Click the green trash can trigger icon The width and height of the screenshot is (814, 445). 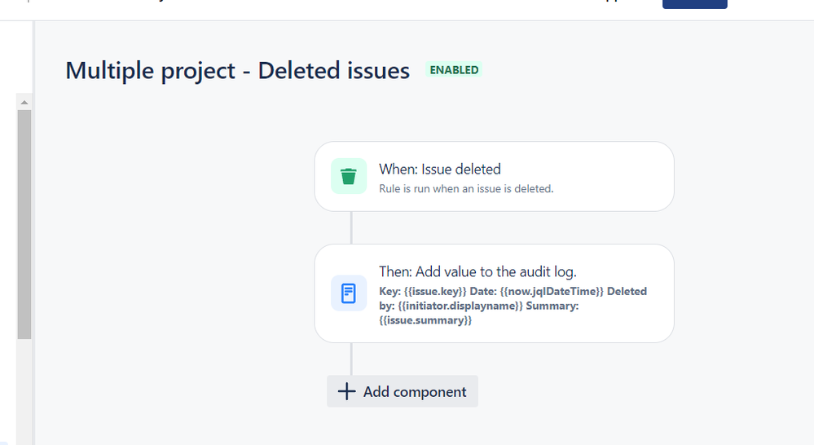[349, 176]
